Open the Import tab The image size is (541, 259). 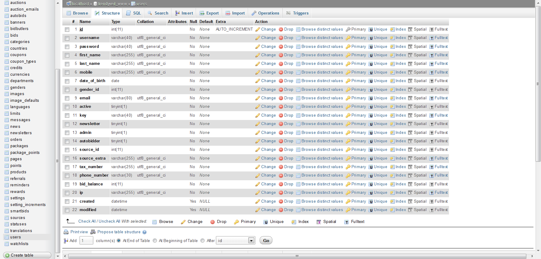(x=235, y=13)
